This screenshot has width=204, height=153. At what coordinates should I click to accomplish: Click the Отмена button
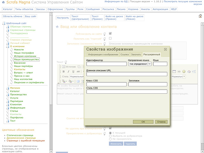click(x=161, y=122)
